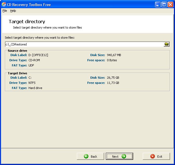Close the CD Recovery Toolbox window
The image size is (175, 165).
coord(171,5)
